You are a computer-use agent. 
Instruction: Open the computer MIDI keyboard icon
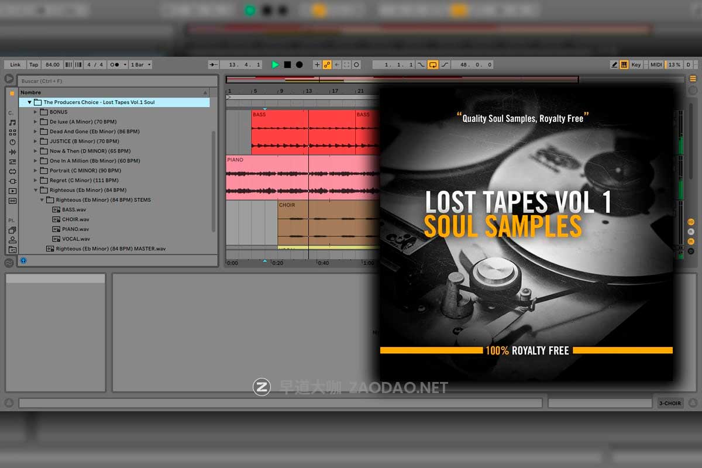point(624,64)
